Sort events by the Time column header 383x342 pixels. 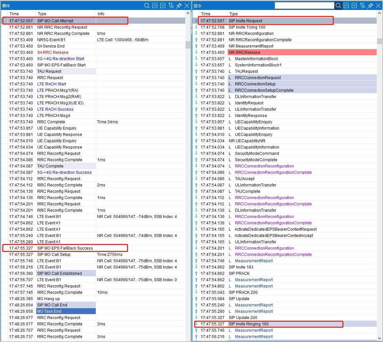14,14
